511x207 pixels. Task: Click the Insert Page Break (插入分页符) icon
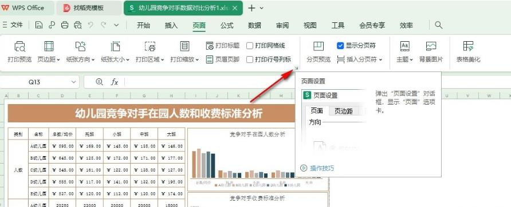tap(340, 59)
